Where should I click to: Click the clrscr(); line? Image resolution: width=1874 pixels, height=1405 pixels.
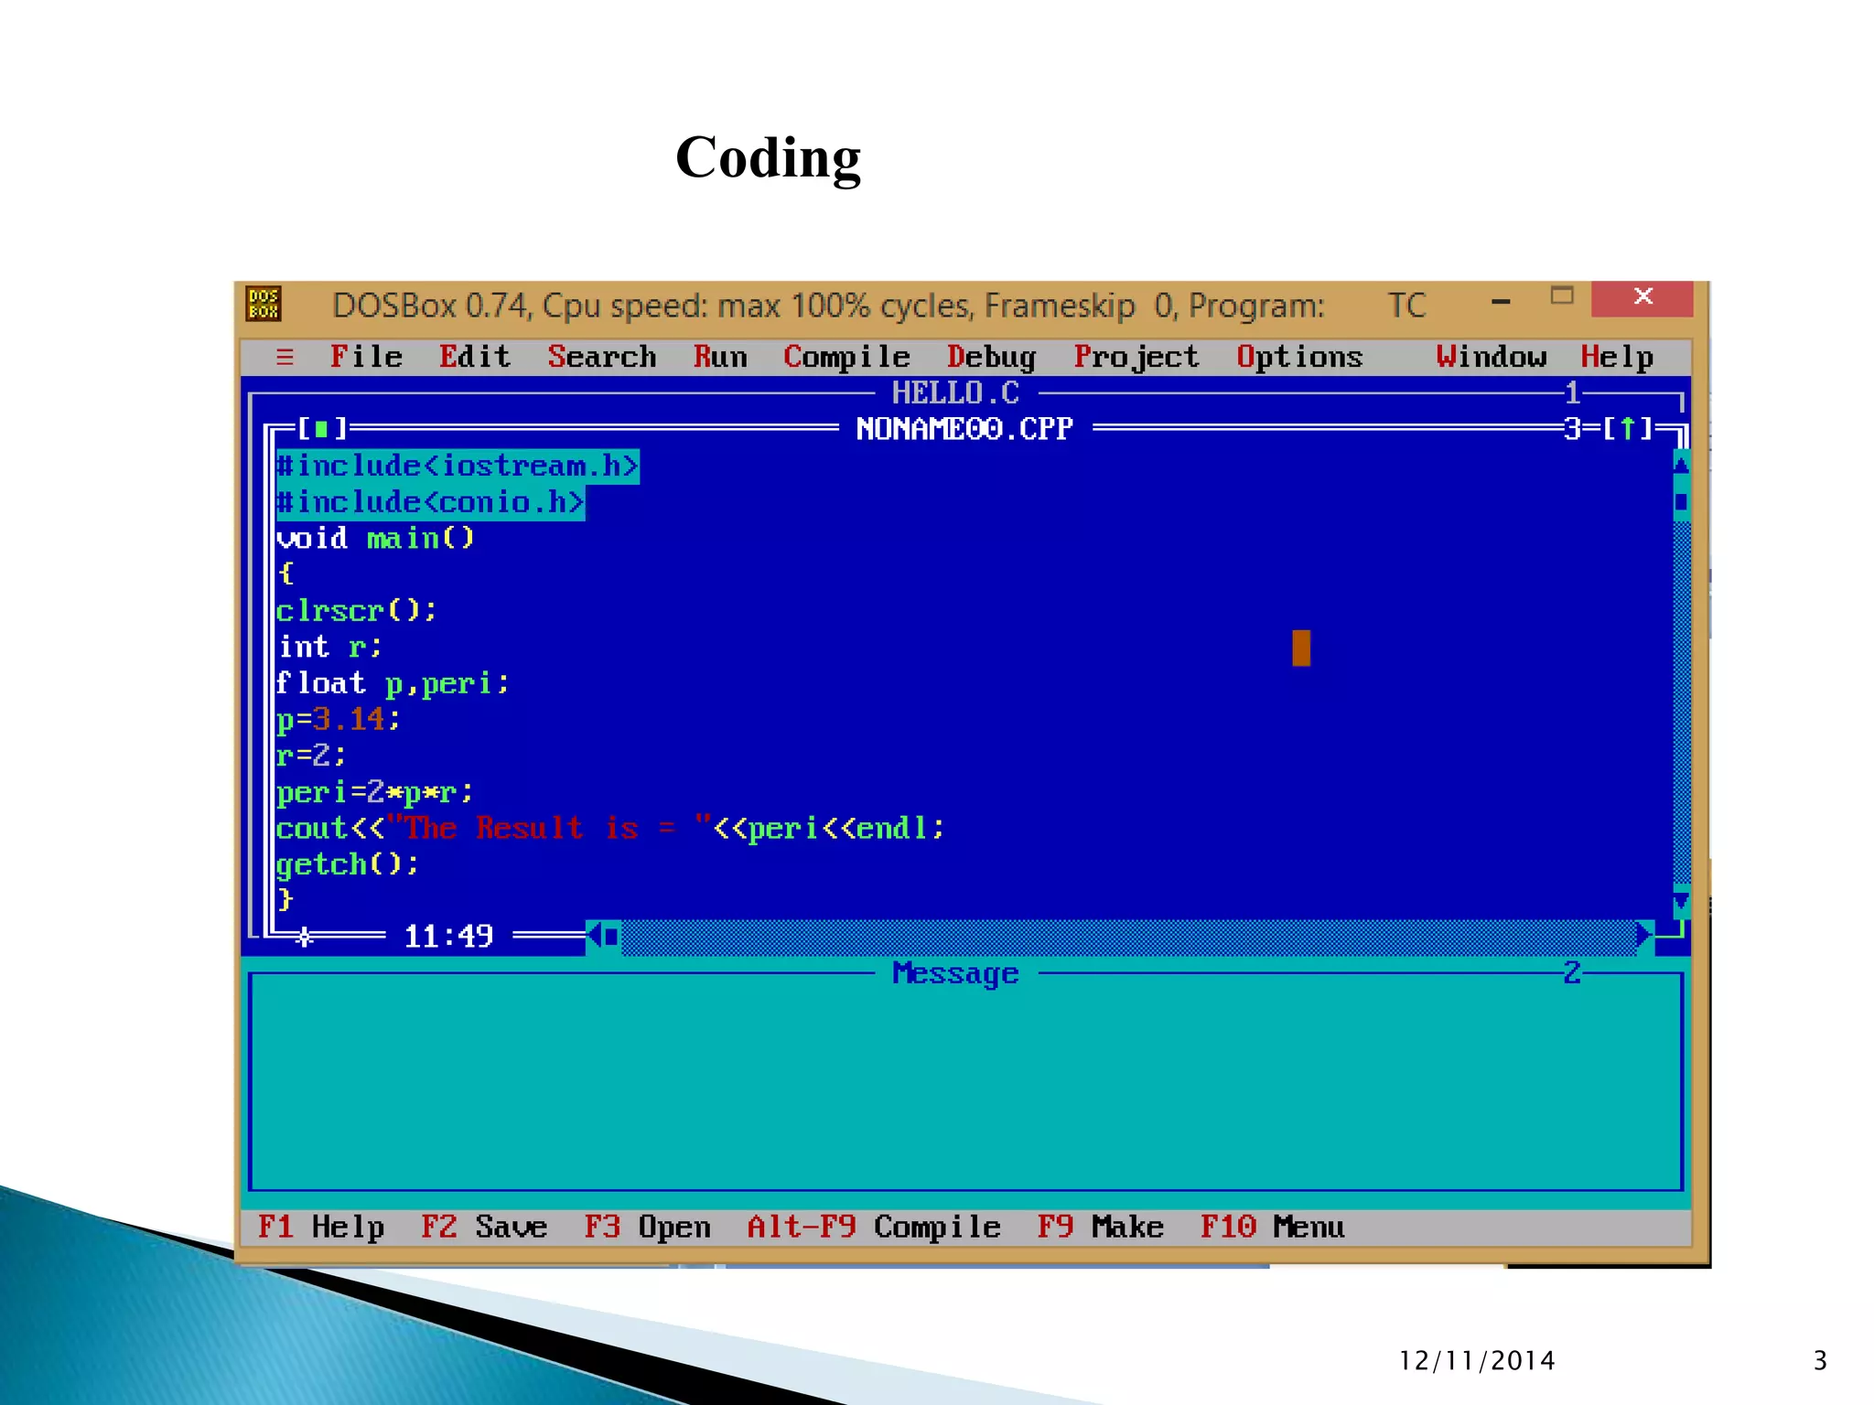(357, 610)
